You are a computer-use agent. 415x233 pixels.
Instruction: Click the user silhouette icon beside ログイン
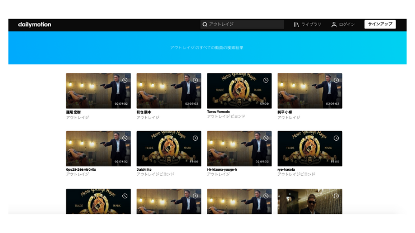click(334, 25)
